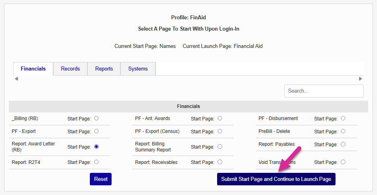
Task: Open the Records tab
Action: tap(70, 69)
